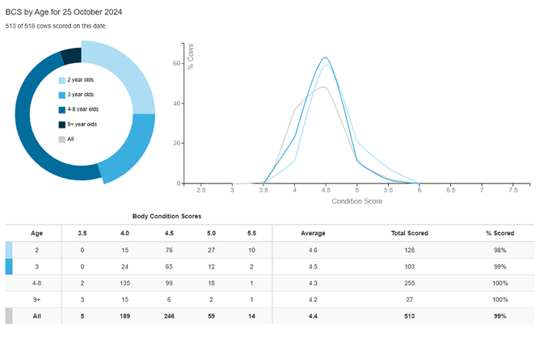The image size is (540, 338).
Task: Click the grey All legend swatch
Action: [61, 138]
